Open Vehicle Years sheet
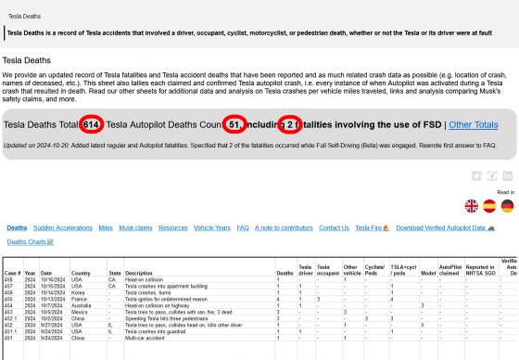This screenshot has height=360, width=519. click(x=212, y=227)
